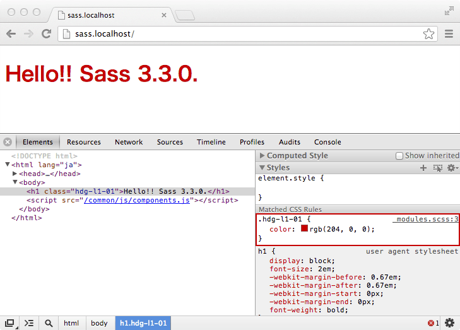Select the h1 class="hdg-l1-01" row
460x330 pixels.
(127, 191)
